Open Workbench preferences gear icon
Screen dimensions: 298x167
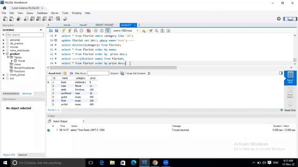click(278, 19)
